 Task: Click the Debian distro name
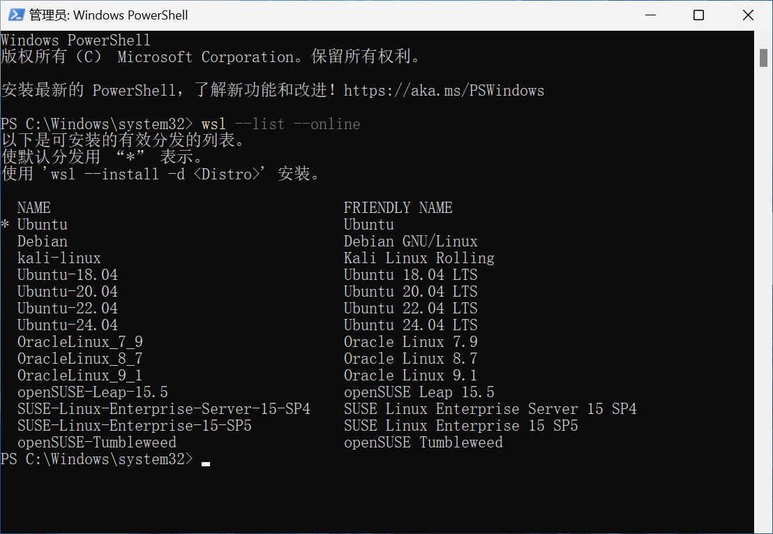pos(42,242)
